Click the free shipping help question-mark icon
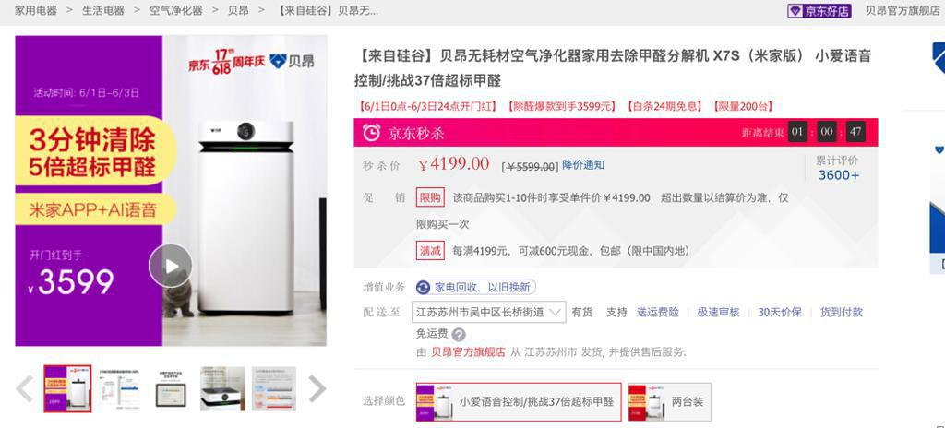945x428 pixels. pos(459,334)
